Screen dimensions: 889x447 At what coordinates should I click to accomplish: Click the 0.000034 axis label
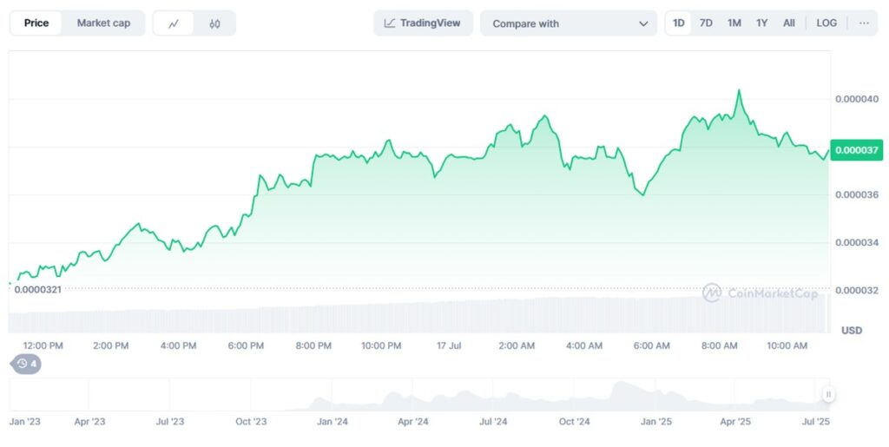click(857, 242)
